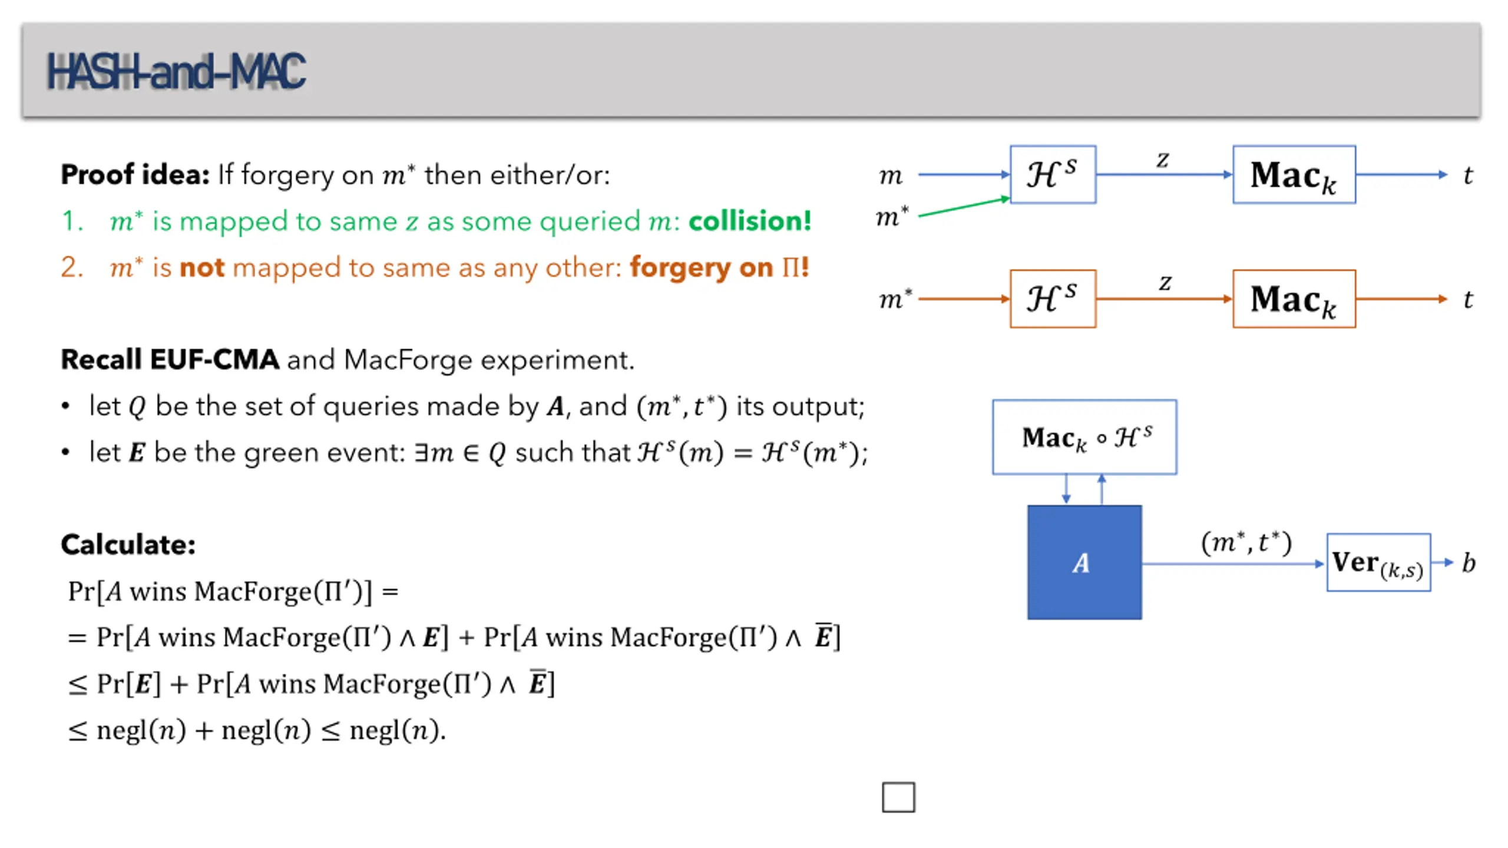Screen dimensions: 1508x848
Task: Click the (m*, t*) output label
Action: [x=1246, y=542]
